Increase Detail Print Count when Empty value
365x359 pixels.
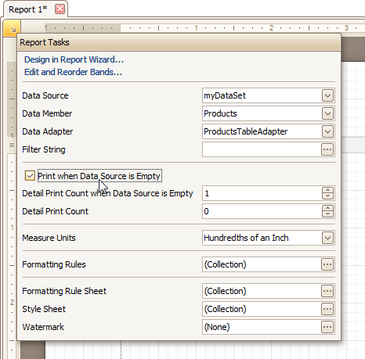pos(327,190)
